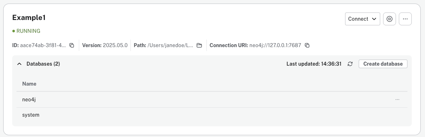The image size is (425, 137).
Task: Click the /Users/janedoe path text
Action: pos(170,45)
